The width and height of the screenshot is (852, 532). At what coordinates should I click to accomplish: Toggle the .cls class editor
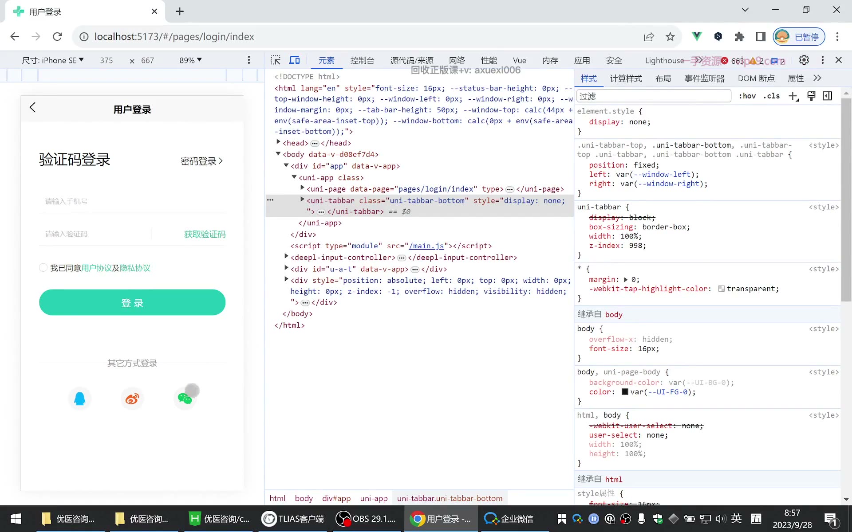(x=772, y=96)
